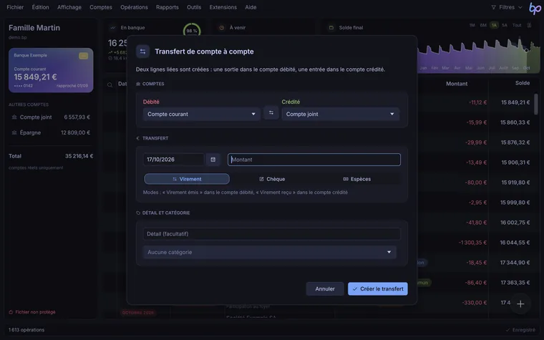The height and width of the screenshot is (340, 544).
Task: Click the transfer arrows icon in dialog header
Action: 142,52
